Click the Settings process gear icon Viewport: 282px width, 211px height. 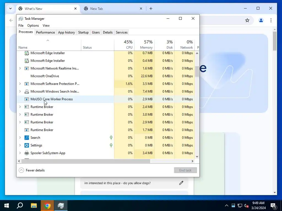27,145
